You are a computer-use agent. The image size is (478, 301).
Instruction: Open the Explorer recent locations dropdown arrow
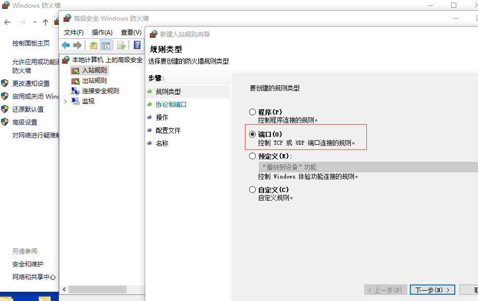point(35,22)
